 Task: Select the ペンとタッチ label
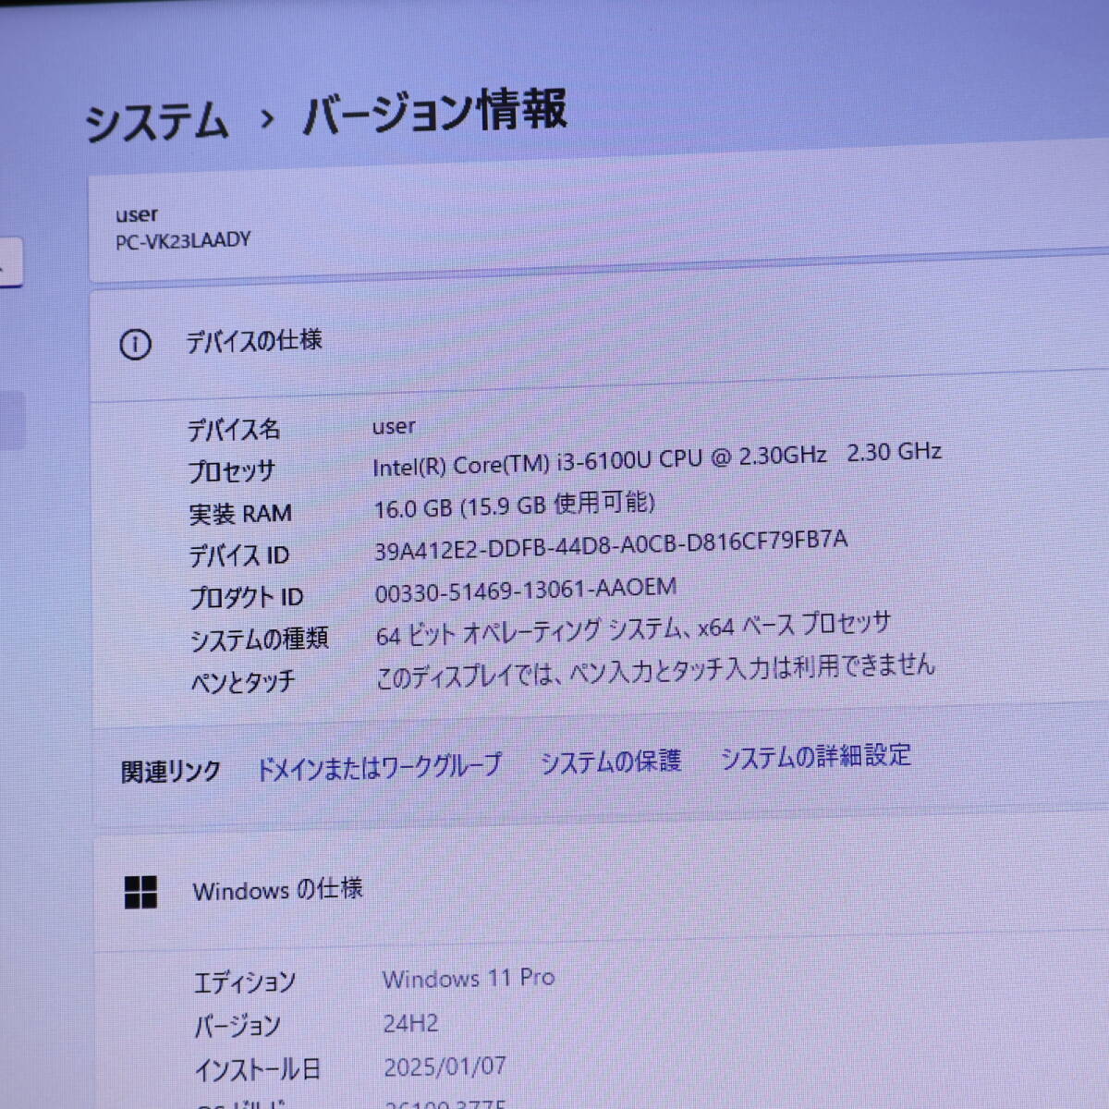243,683
